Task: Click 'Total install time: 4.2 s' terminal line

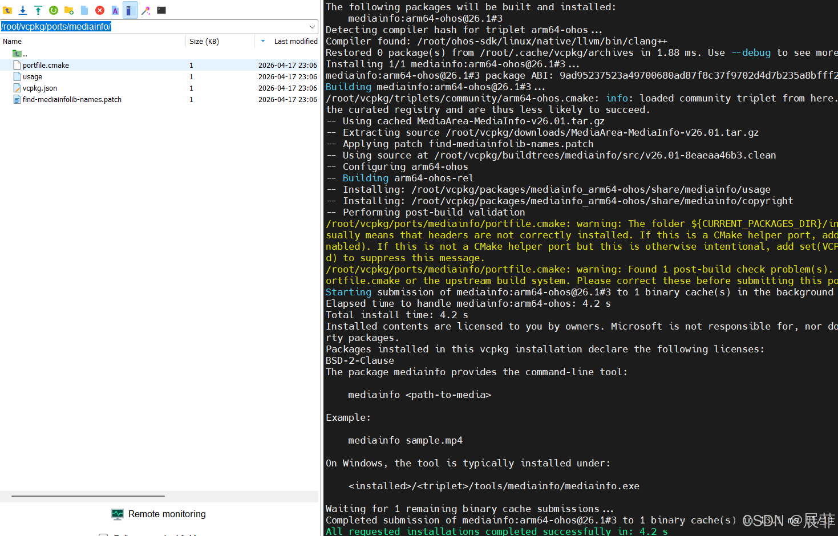Action: click(x=397, y=315)
